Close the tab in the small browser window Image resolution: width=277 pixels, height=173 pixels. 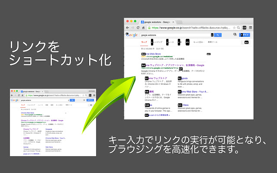(42, 92)
